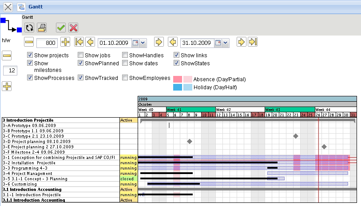Click the red X cancel icon
Screen dimensions: 361x206
73,28
